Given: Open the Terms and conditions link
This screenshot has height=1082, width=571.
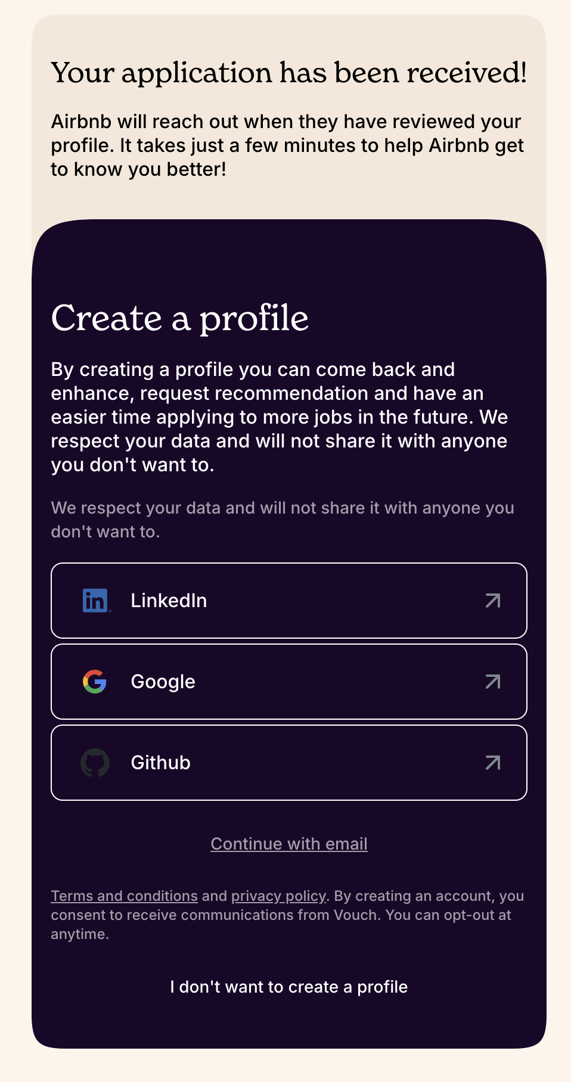Looking at the screenshot, I should 124,896.
